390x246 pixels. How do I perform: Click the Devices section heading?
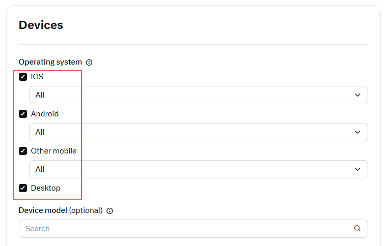point(41,25)
